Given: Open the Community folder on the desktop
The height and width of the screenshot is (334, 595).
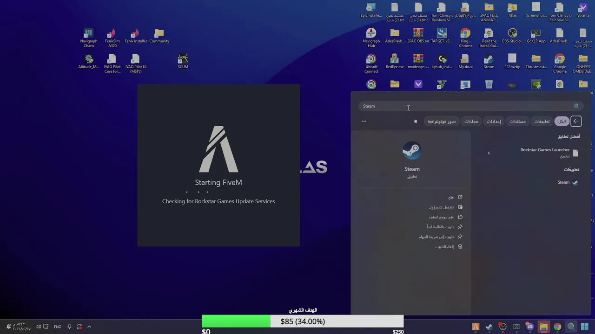Looking at the screenshot, I should (159, 36).
